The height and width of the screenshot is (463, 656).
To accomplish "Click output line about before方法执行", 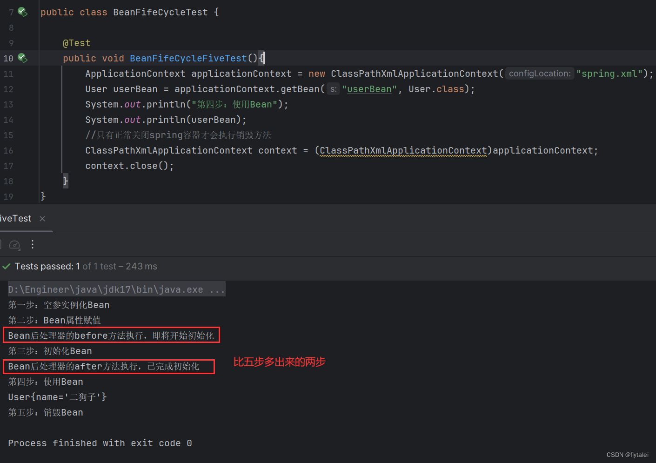I will pyautogui.click(x=111, y=336).
